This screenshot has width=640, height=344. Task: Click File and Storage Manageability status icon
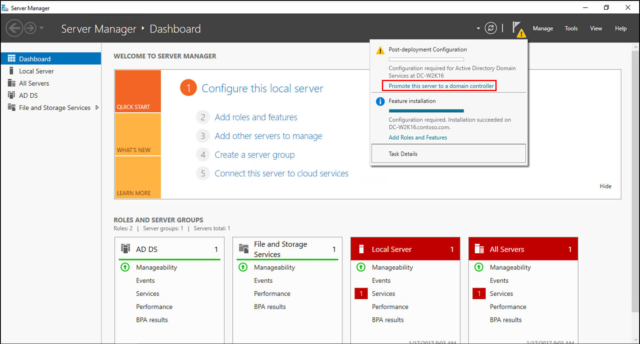(243, 267)
